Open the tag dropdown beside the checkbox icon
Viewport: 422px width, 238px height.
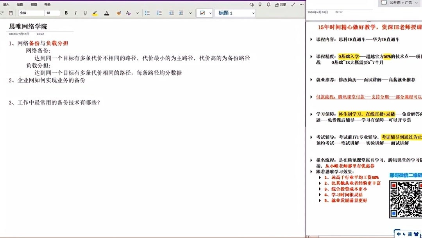click(210, 13)
